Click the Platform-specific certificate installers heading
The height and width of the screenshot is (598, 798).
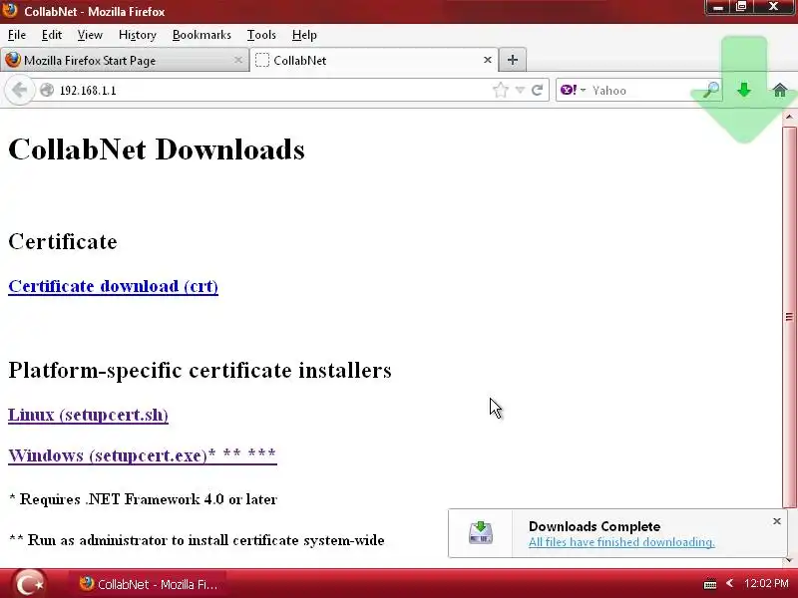[200, 370]
